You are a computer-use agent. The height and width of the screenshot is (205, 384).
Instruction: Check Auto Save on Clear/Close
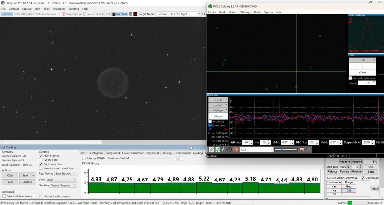(x=41, y=169)
